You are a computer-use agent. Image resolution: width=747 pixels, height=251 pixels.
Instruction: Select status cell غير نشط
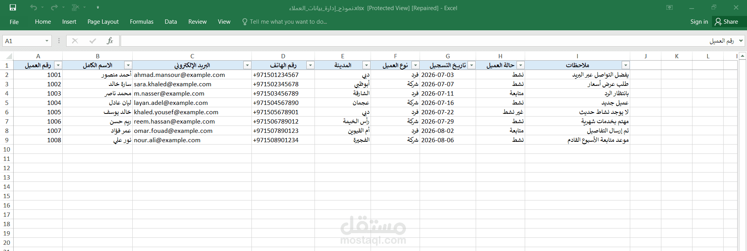(501, 112)
